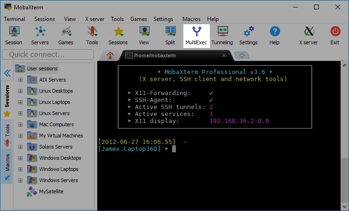
Task: Click the Solaris Servers folder label
Action: click(x=56, y=147)
